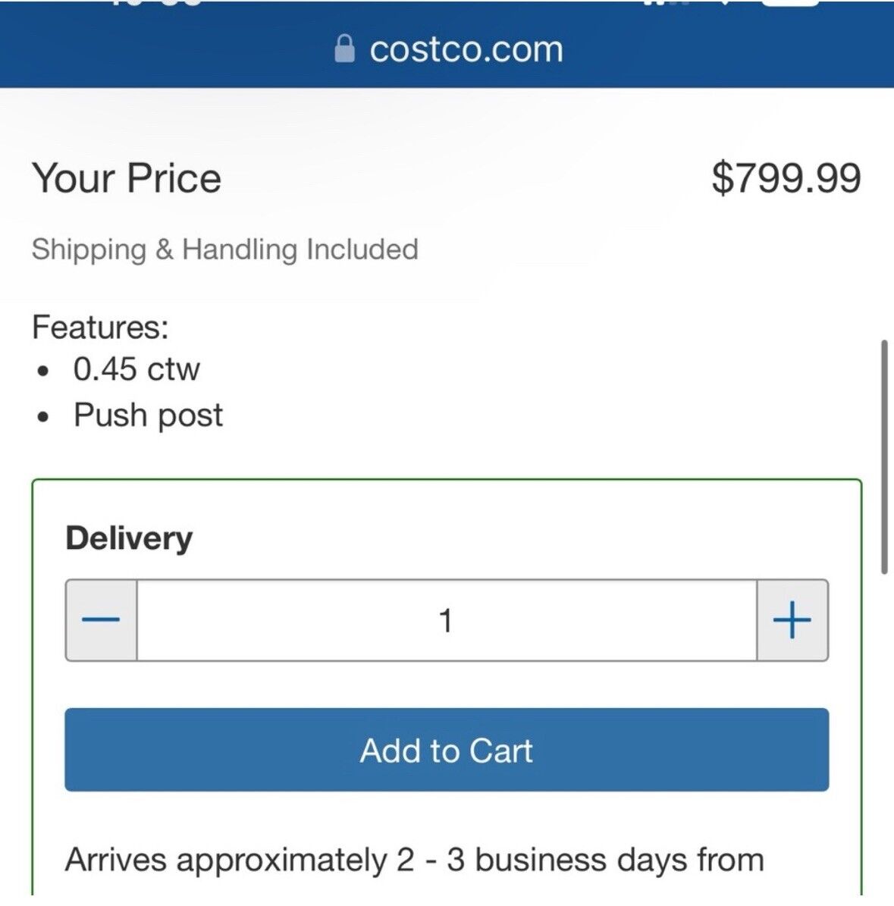
Task: Tap the padlock icon beside costco.com
Action: tap(344, 49)
